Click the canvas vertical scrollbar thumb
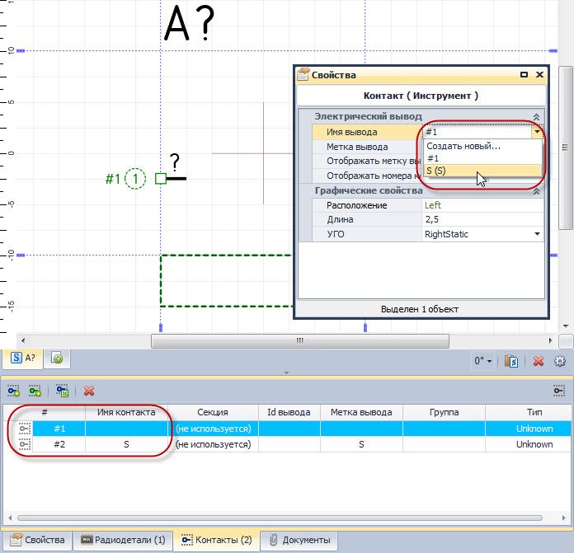Image resolution: width=574 pixels, height=553 pixels. (566, 148)
